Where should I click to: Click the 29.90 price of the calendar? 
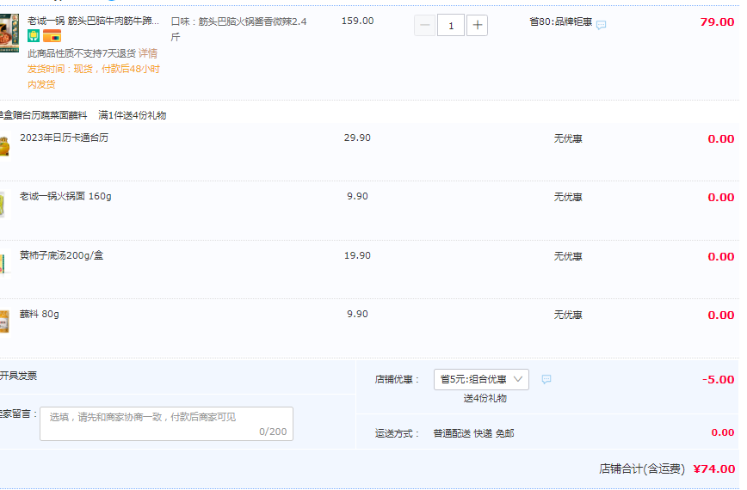357,138
